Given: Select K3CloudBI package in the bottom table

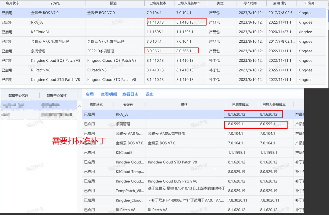Looking at the screenshot, I should pos(125,153).
